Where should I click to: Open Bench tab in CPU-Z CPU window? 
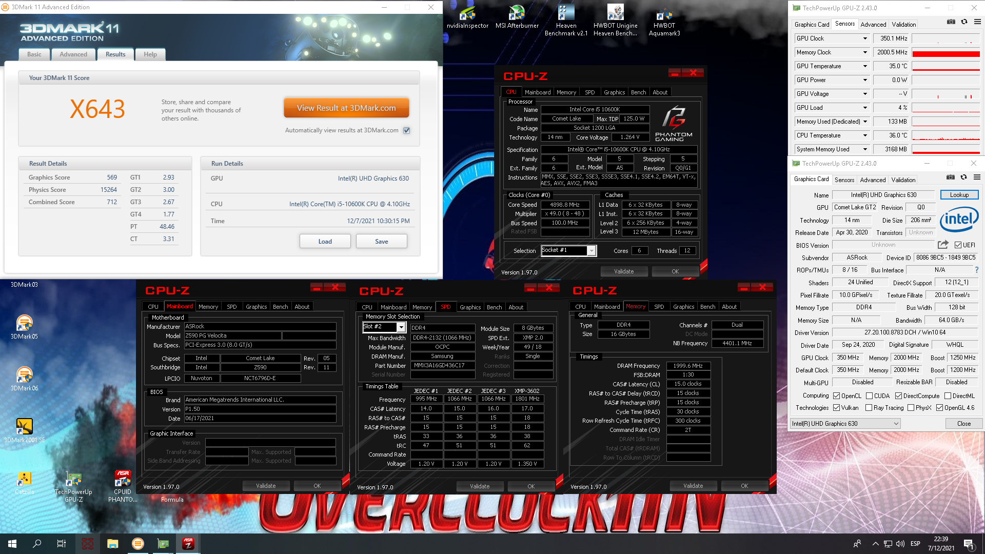click(x=638, y=92)
